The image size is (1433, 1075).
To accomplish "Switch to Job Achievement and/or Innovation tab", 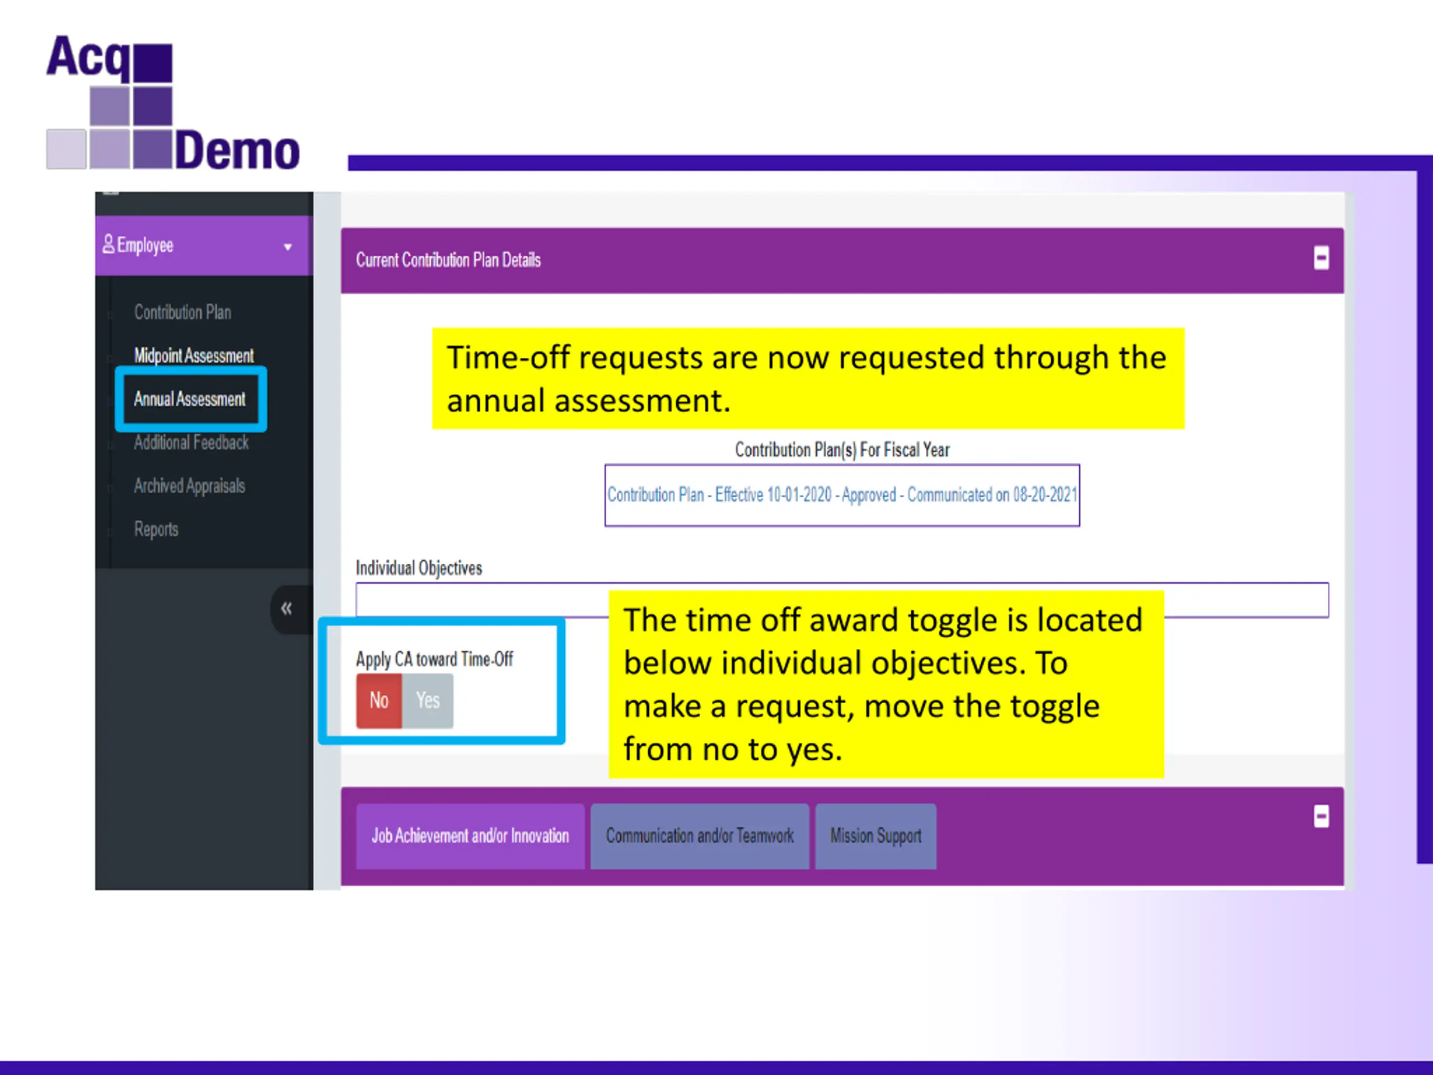I will (x=470, y=836).
